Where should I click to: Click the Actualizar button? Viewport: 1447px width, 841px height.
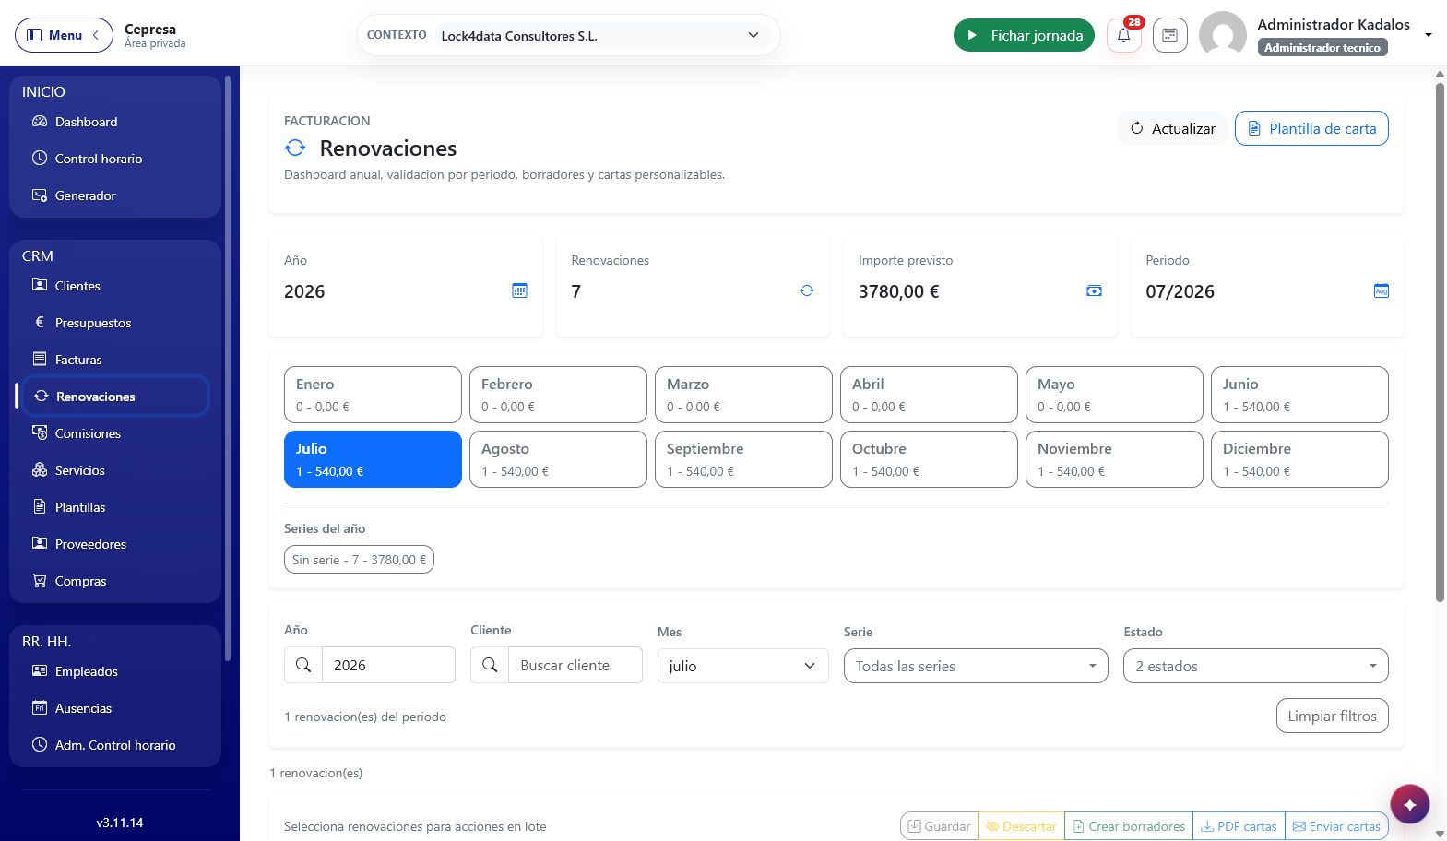(x=1173, y=128)
